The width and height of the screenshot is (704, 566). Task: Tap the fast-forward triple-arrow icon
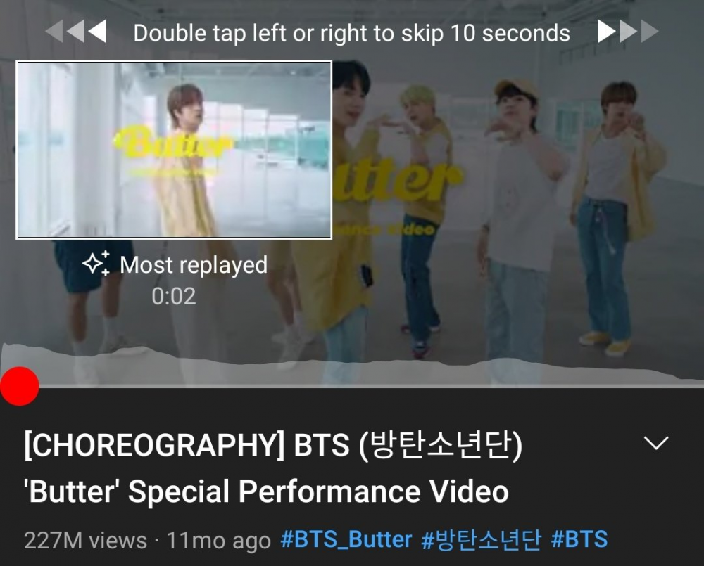point(628,32)
